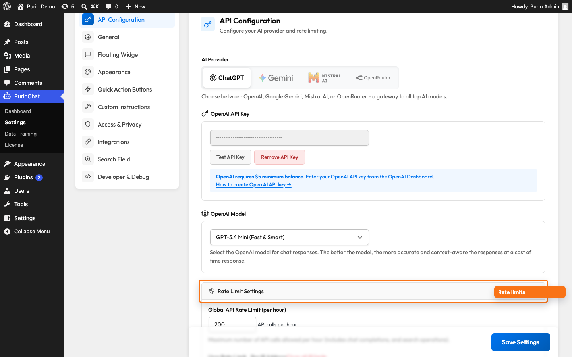The width and height of the screenshot is (572, 357).
Task: Go to Access & Privacy settings
Action: [127, 124]
